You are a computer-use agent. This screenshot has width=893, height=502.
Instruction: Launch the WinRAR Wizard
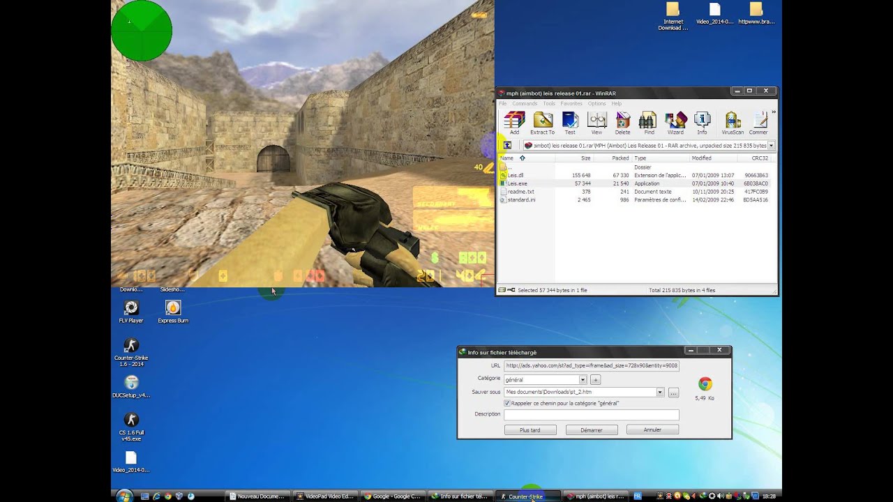click(x=675, y=123)
